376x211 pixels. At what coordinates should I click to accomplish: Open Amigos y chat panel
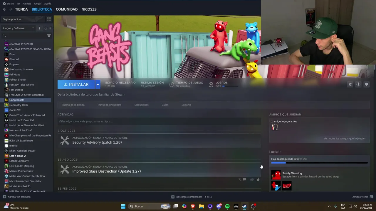(363, 197)
